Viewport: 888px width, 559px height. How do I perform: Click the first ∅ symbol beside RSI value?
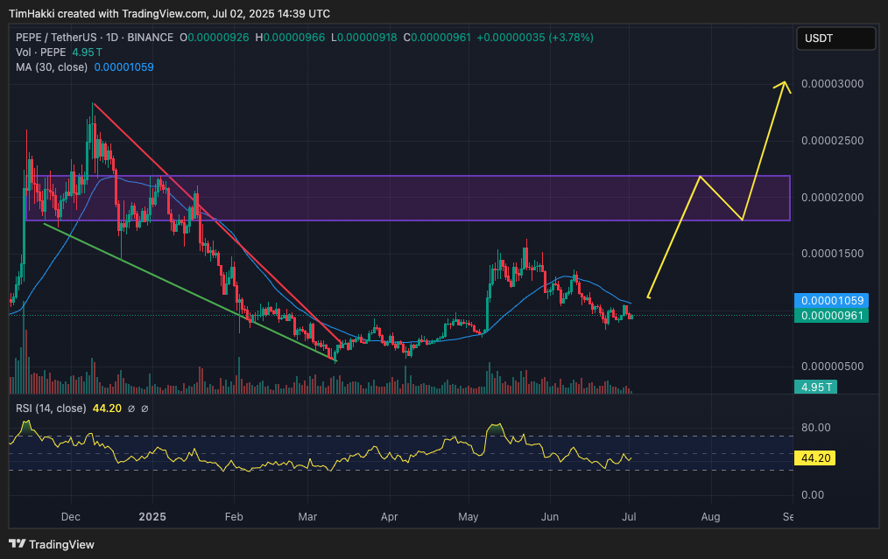pyautogui.click(x=130, y=409)
